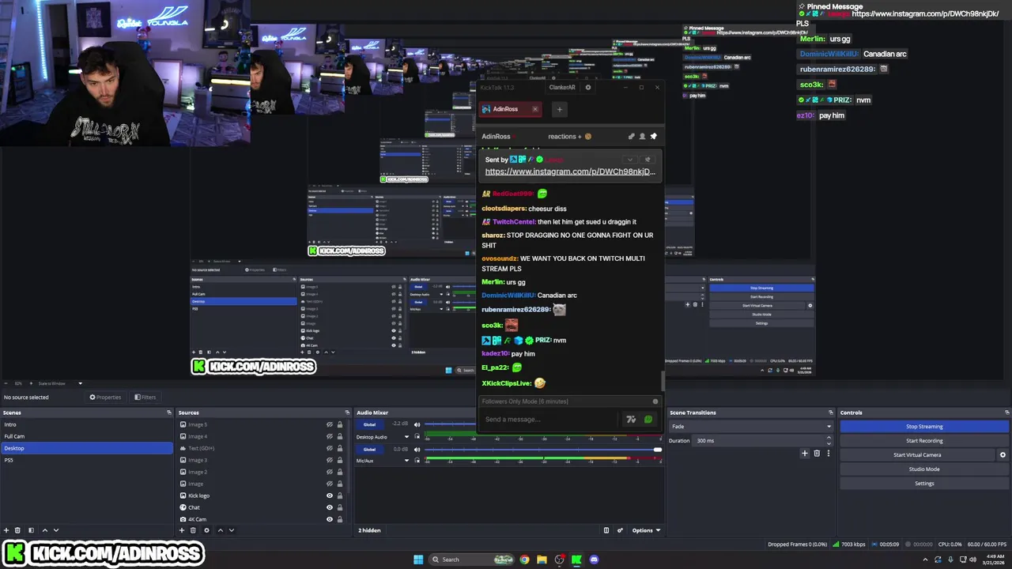Hide the Kick logo source

[330, 496]
